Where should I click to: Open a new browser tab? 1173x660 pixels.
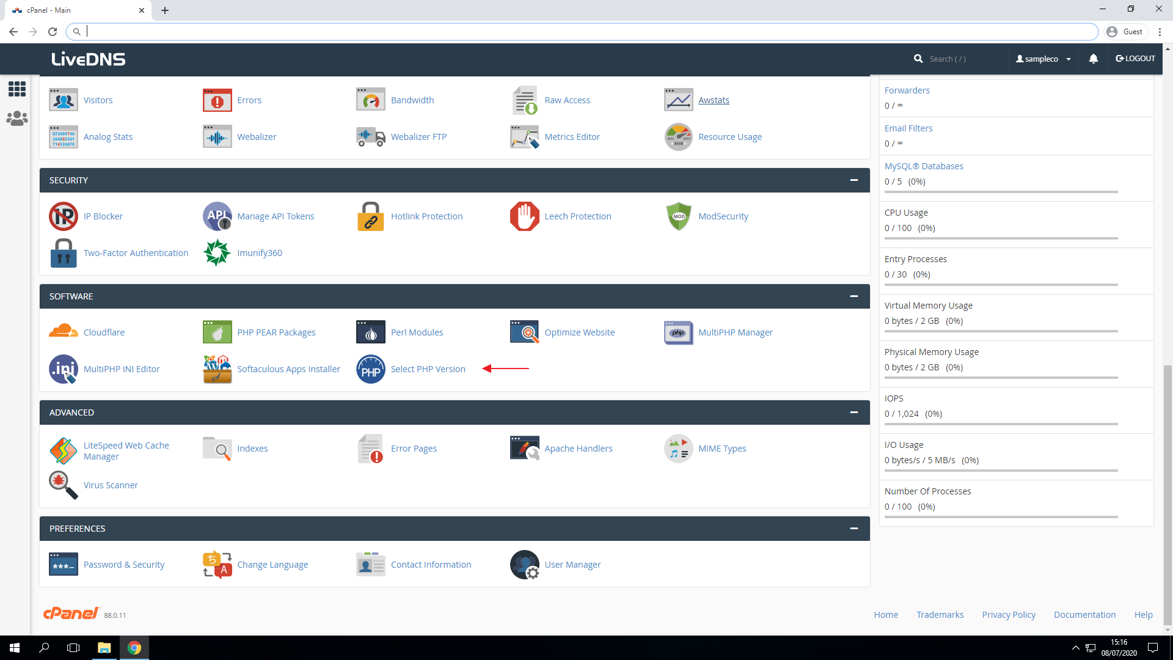[x=165, y=10]
